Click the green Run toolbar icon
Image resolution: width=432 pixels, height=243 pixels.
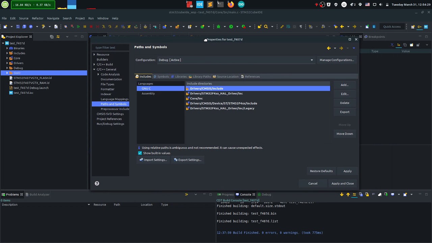click(x=231, y=27)
